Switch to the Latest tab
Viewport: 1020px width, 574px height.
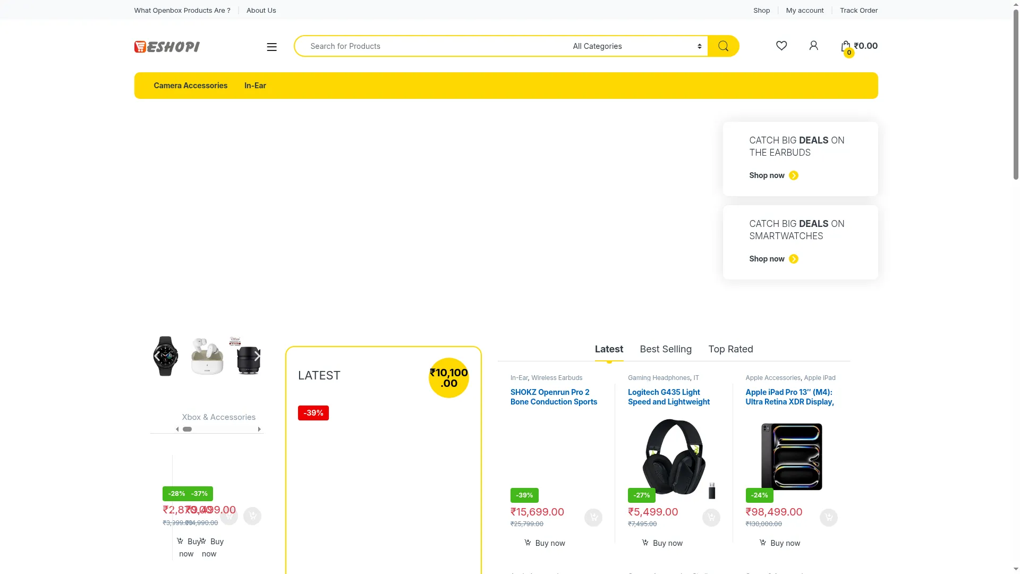pos(609,349)
